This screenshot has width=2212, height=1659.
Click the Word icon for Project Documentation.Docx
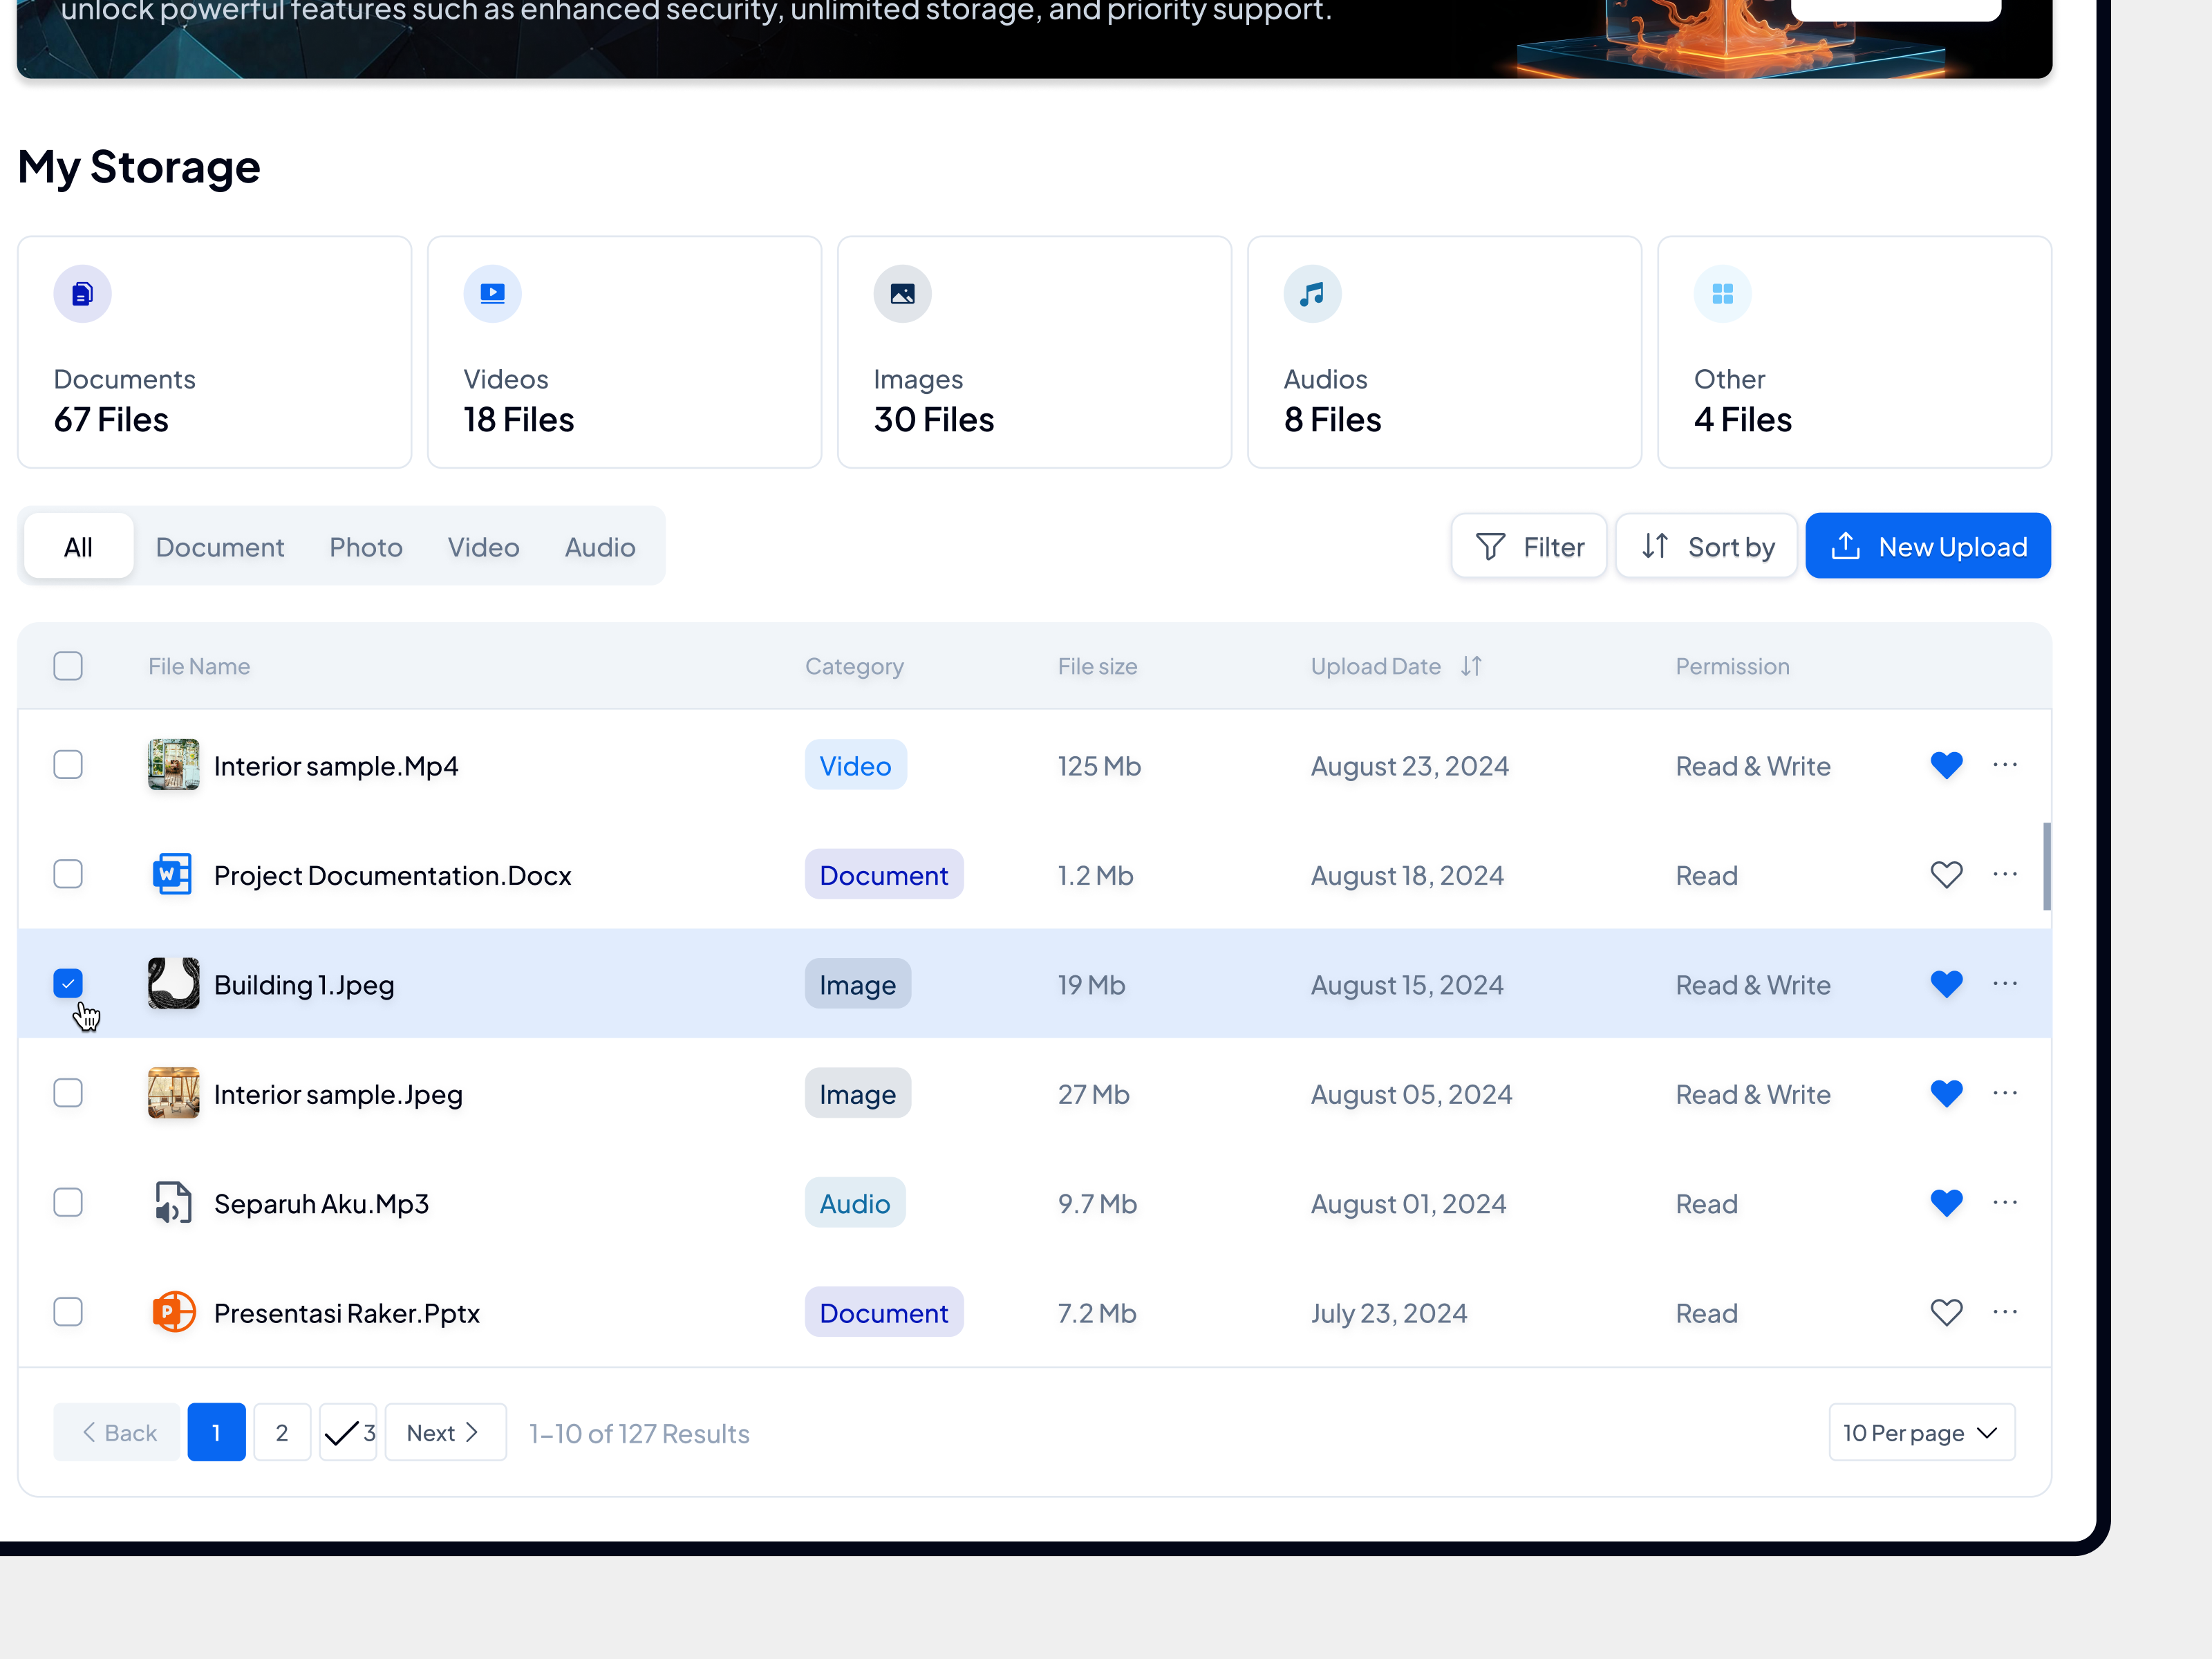172,874
